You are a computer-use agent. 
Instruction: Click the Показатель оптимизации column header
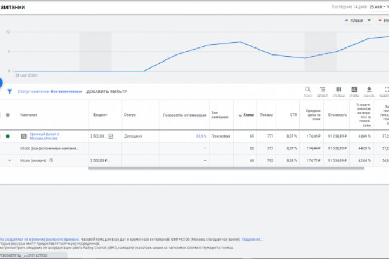pos(185,115)
